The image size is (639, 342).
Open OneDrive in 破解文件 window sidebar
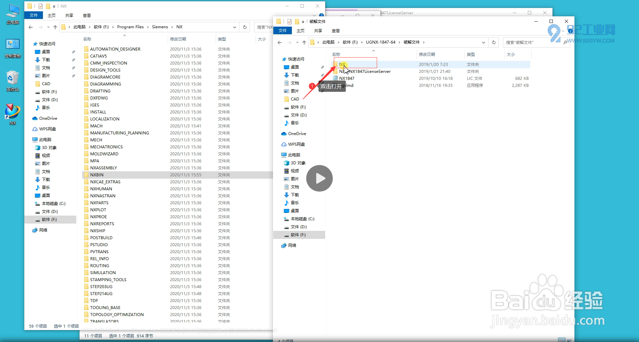297,134
